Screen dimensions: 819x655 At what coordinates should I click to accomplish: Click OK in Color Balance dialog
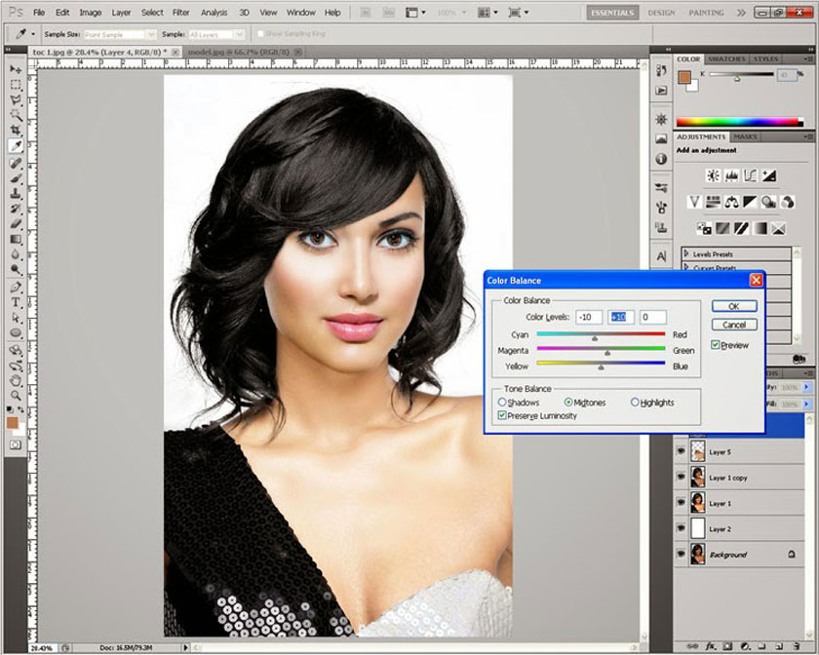coord(734,307)
